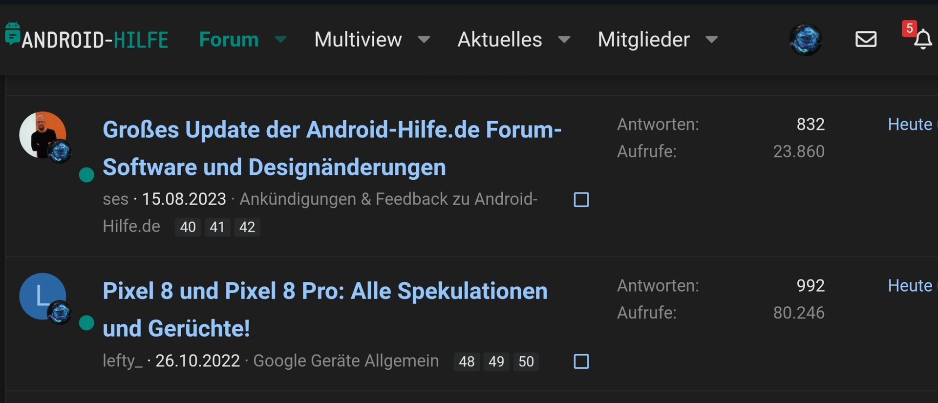Expand the Mitglieder dropdown arrow
The image size is (938, 403).
click(712, 40)
